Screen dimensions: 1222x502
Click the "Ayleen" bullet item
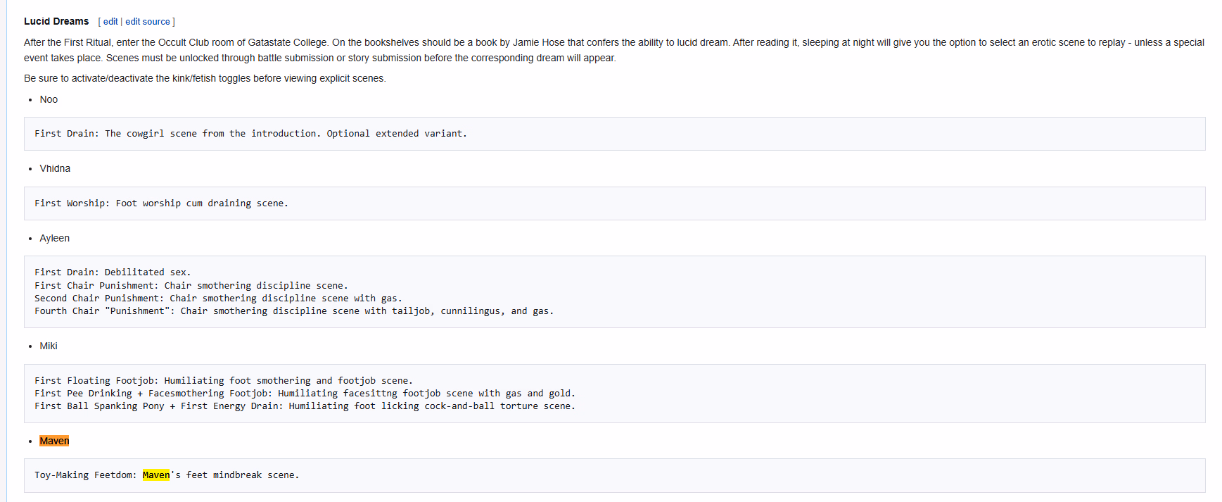coord(54,238)
